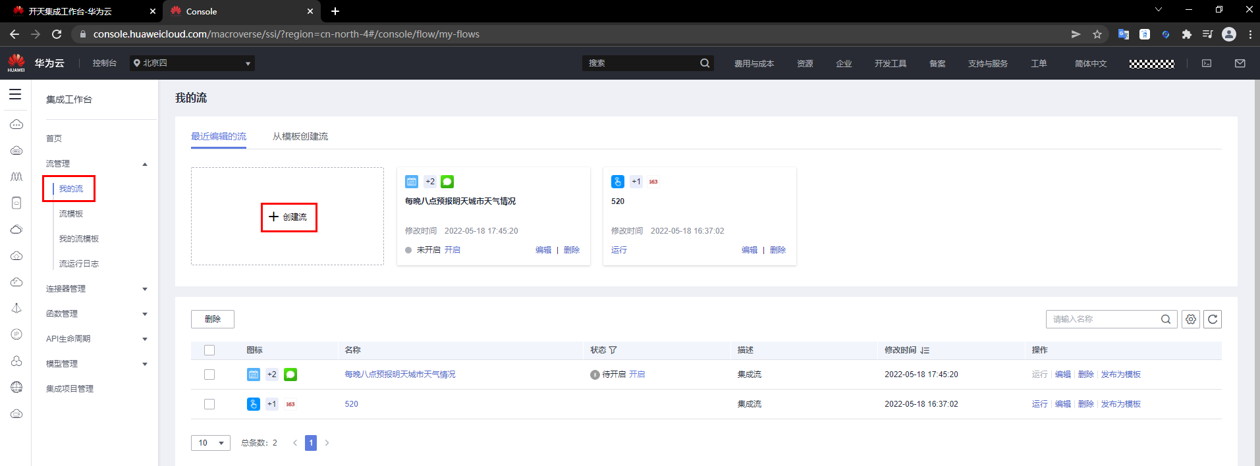This screenshot has width=1260, height=466.
Task: Click 编辑 on weather flow card
Action: pyautogui.click(x=543, y=250)
